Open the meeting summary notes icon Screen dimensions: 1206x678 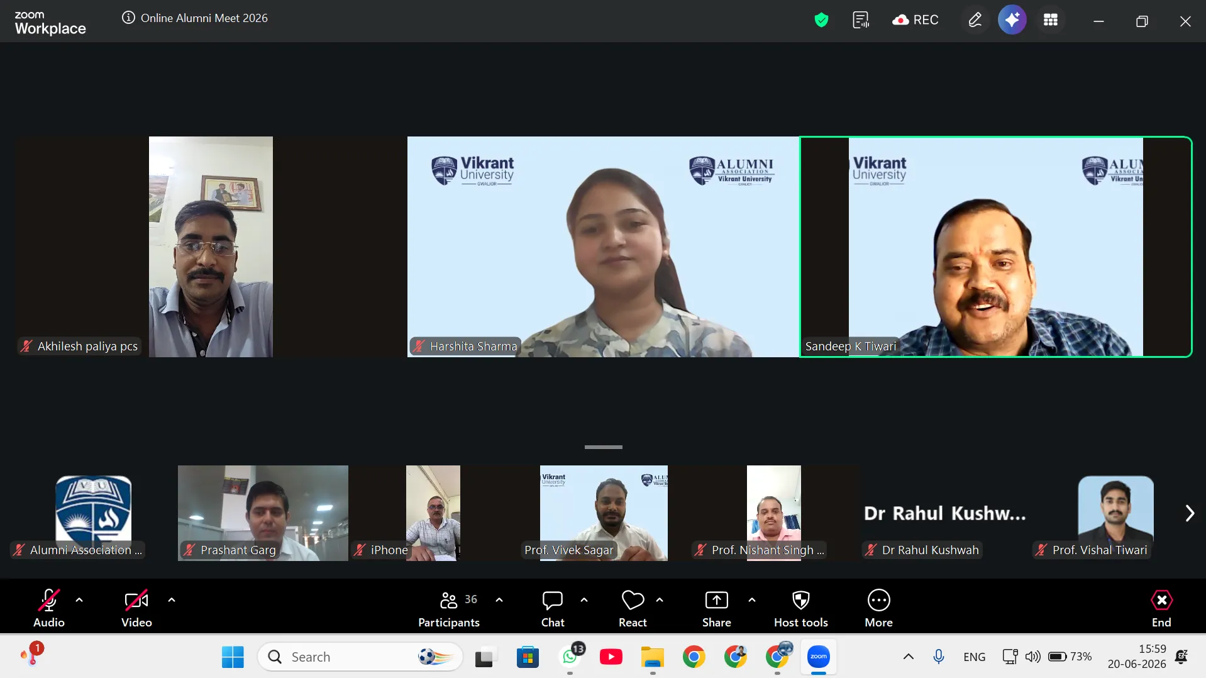[861, 20]
